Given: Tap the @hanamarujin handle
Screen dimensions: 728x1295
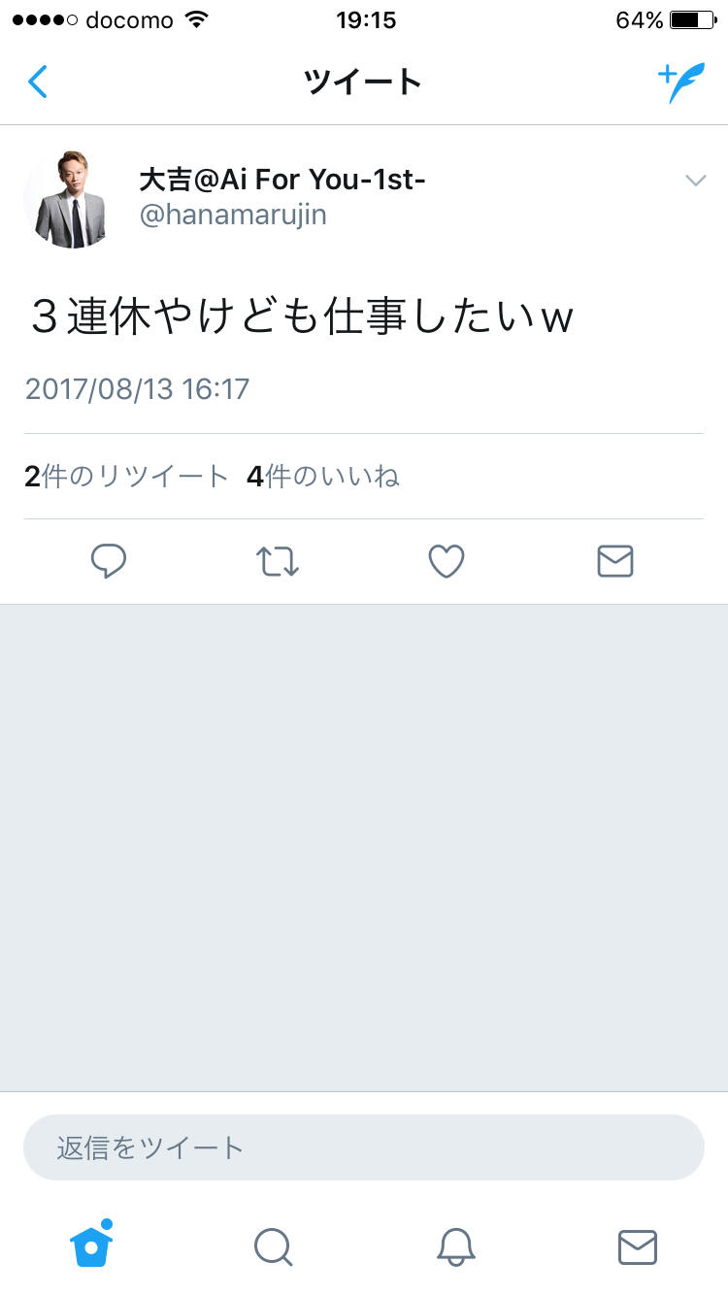Looking at the screenshot, I should [x=233, y=215].
